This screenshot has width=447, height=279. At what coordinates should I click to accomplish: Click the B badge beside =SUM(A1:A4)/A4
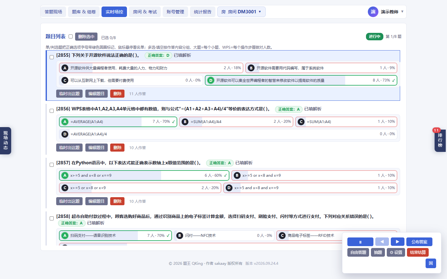185,122
